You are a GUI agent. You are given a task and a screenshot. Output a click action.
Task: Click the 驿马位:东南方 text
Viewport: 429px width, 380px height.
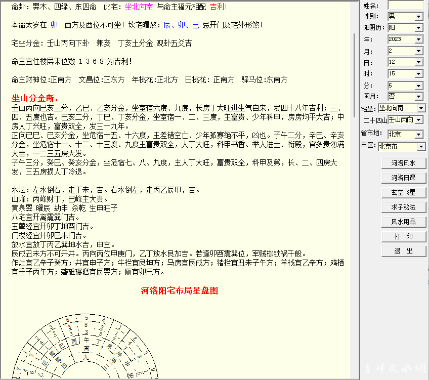tap(265, 80)
